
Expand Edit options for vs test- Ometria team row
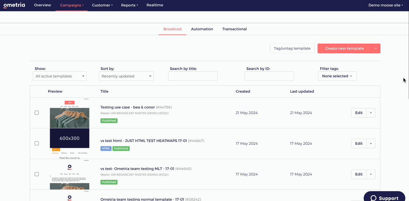click(371, 174)
